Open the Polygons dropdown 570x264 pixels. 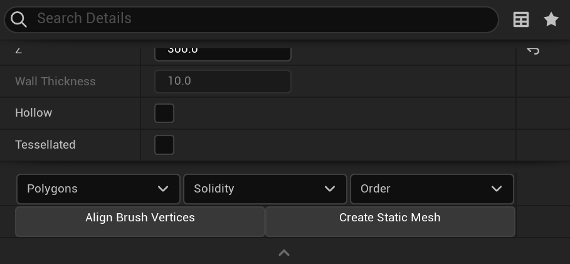98,189
